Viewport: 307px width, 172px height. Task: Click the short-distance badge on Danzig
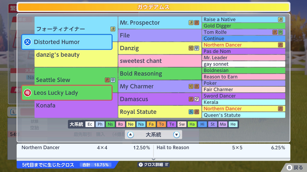191,48
